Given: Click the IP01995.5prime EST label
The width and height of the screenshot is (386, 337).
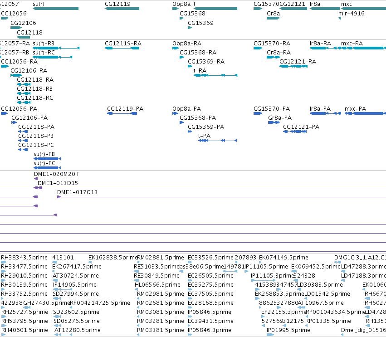Looking at the screenshot, I should pyautogui.click(x=288, y=330).
